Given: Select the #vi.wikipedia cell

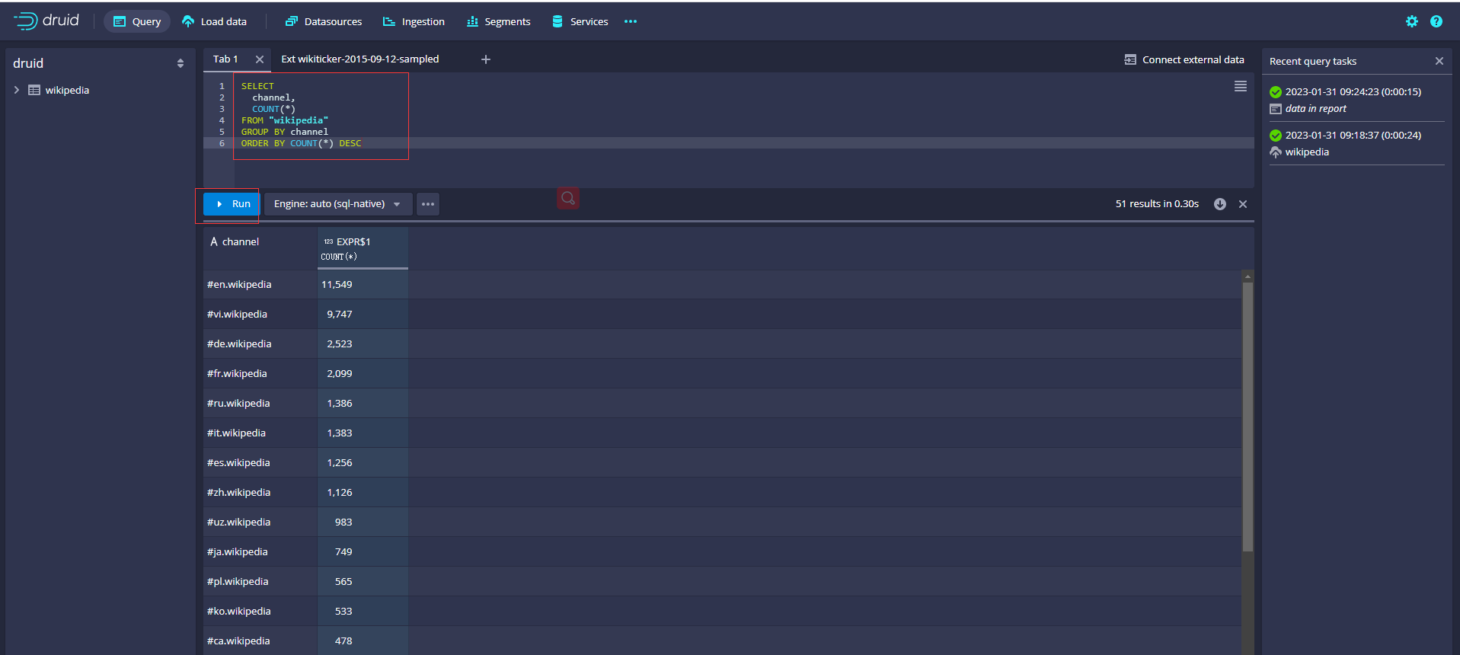Looking at the screenshot, I should tap(260, 314).
